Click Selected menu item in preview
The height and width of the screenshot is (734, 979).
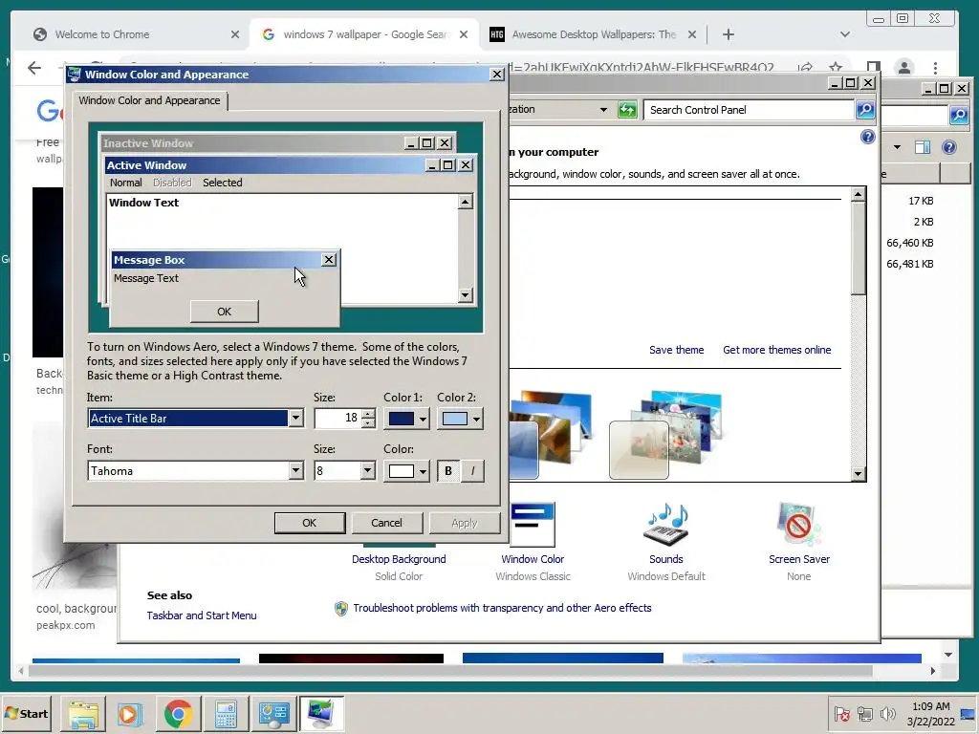pos(222,183)
